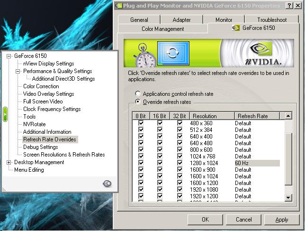
Task: Click the 16 Bit column header
Action: [x=160, y=116]
